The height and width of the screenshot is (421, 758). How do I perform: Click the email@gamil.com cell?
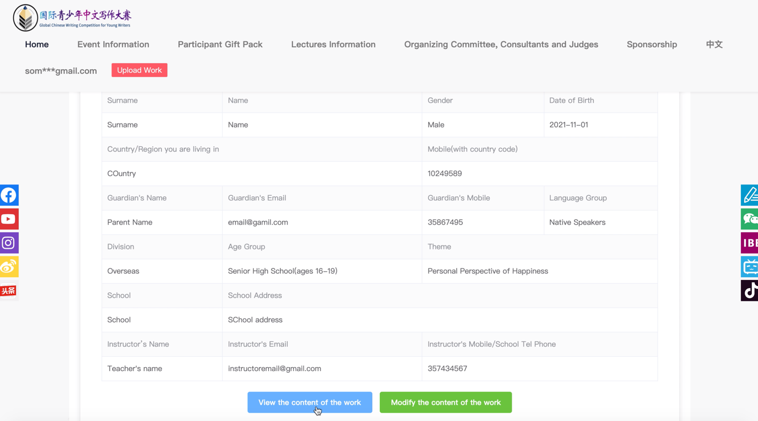[x=322, y=222]
